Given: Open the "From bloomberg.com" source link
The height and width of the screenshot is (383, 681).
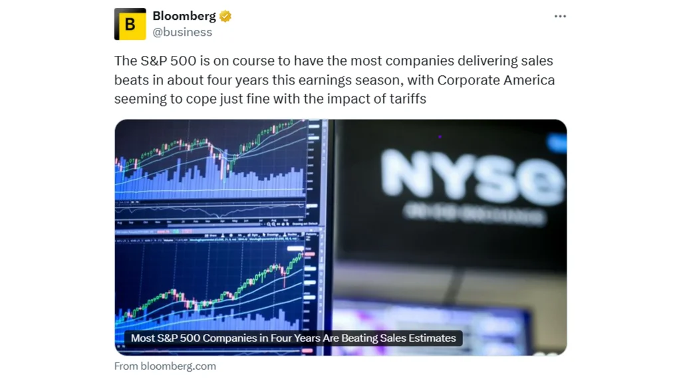Looking at the screenshot, I should [x=165, y=366].
